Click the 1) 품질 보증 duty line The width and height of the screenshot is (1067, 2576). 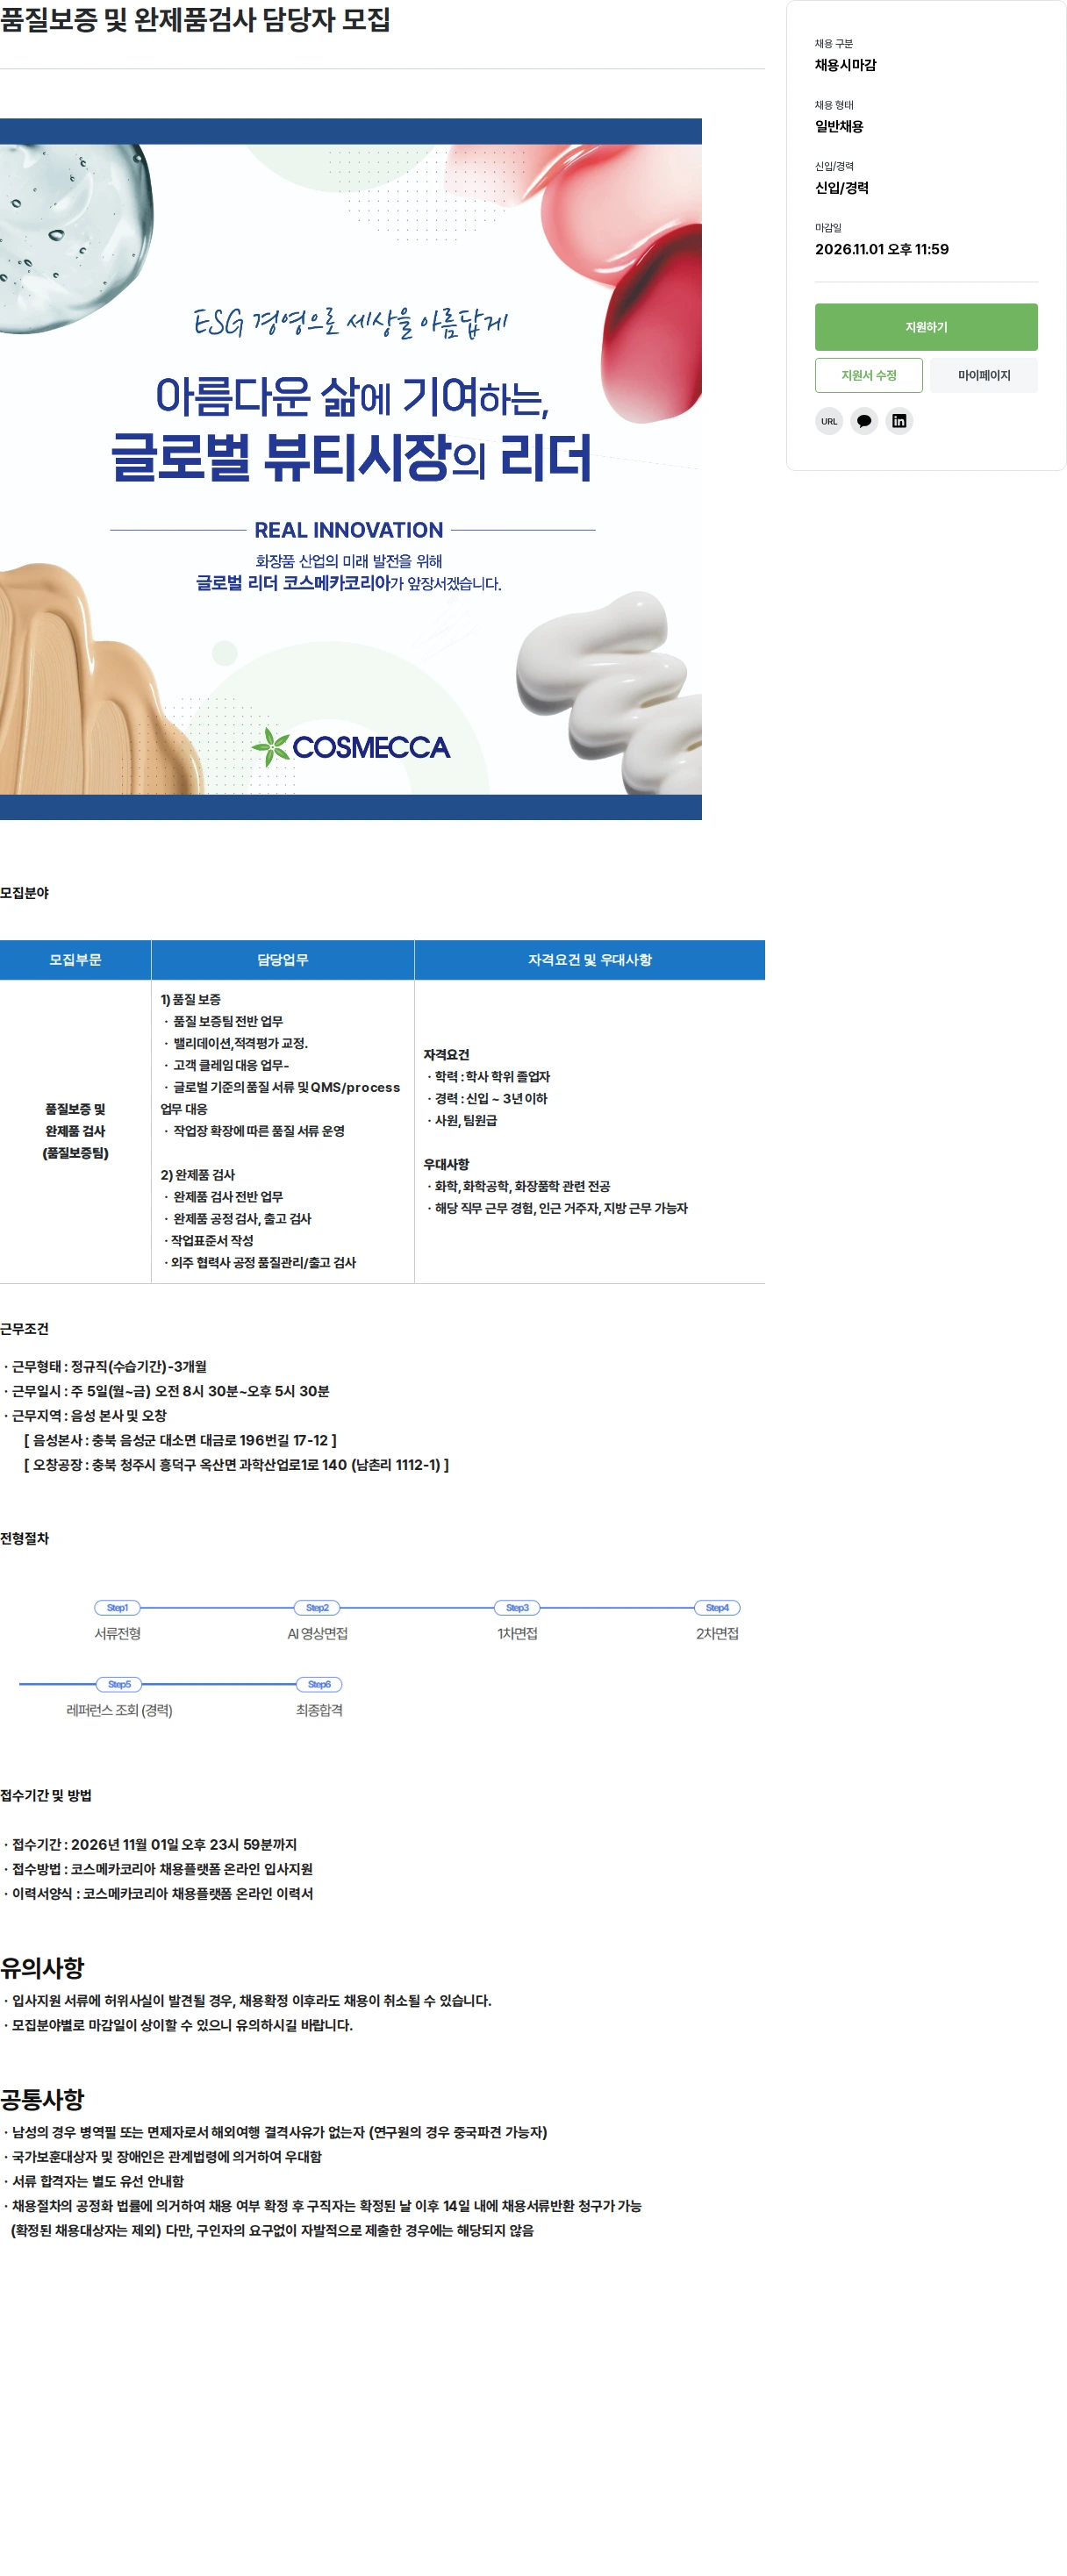pos(191,1000)
